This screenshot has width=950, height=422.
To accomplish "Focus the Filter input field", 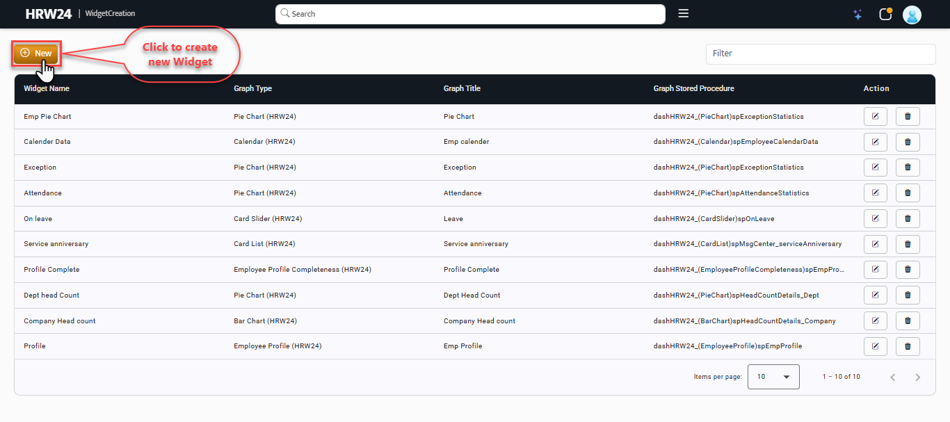I will pos(820,54).
